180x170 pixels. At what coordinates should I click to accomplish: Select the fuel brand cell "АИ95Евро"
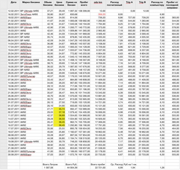[x=31, y=155]
